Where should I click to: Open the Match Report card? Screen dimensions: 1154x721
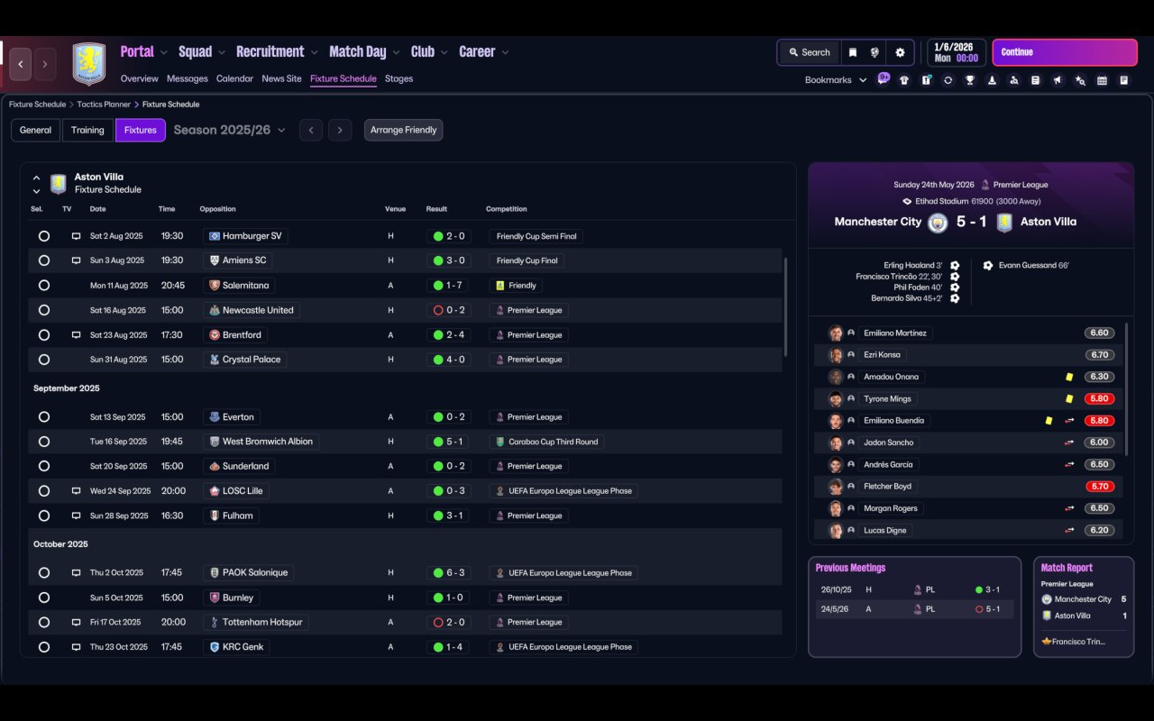[x=1084, y=607]
